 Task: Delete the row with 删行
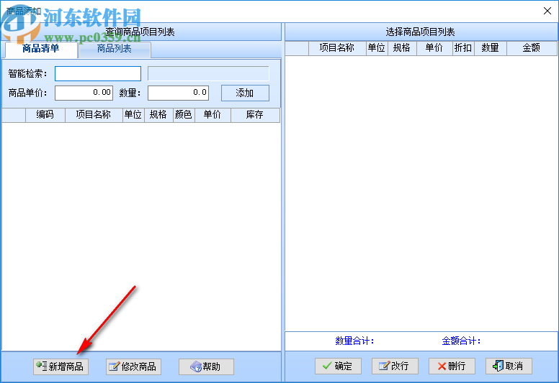click(452, 366)
